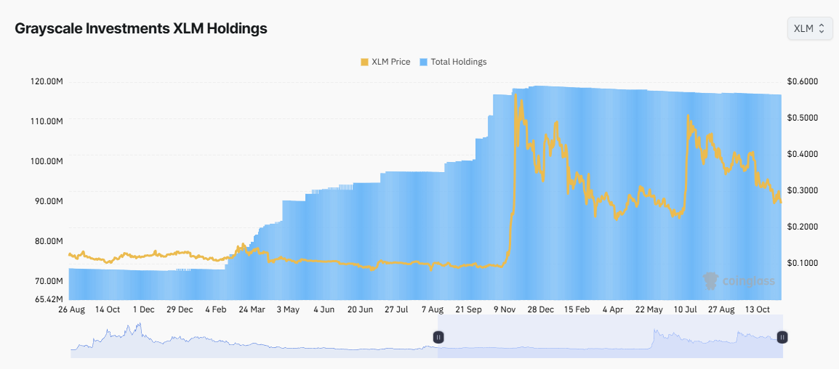
Task: Toggle the XLM Price legend series
Action: coord(390,62)
